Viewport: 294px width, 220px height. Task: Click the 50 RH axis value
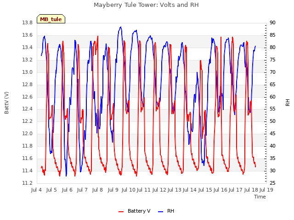[272, 121]
